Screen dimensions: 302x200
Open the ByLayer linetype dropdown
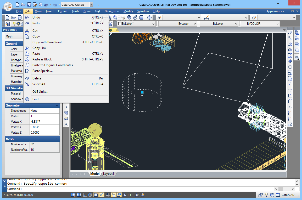click(x=195, y=24)
